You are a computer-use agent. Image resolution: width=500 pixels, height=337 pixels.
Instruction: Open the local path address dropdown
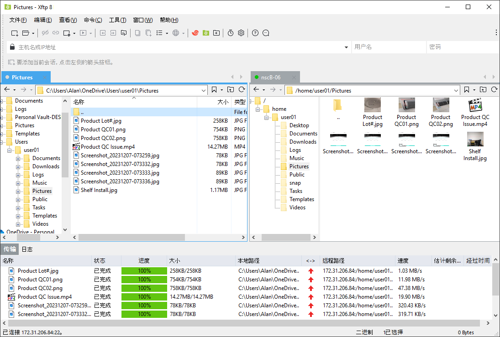[204, 90]
